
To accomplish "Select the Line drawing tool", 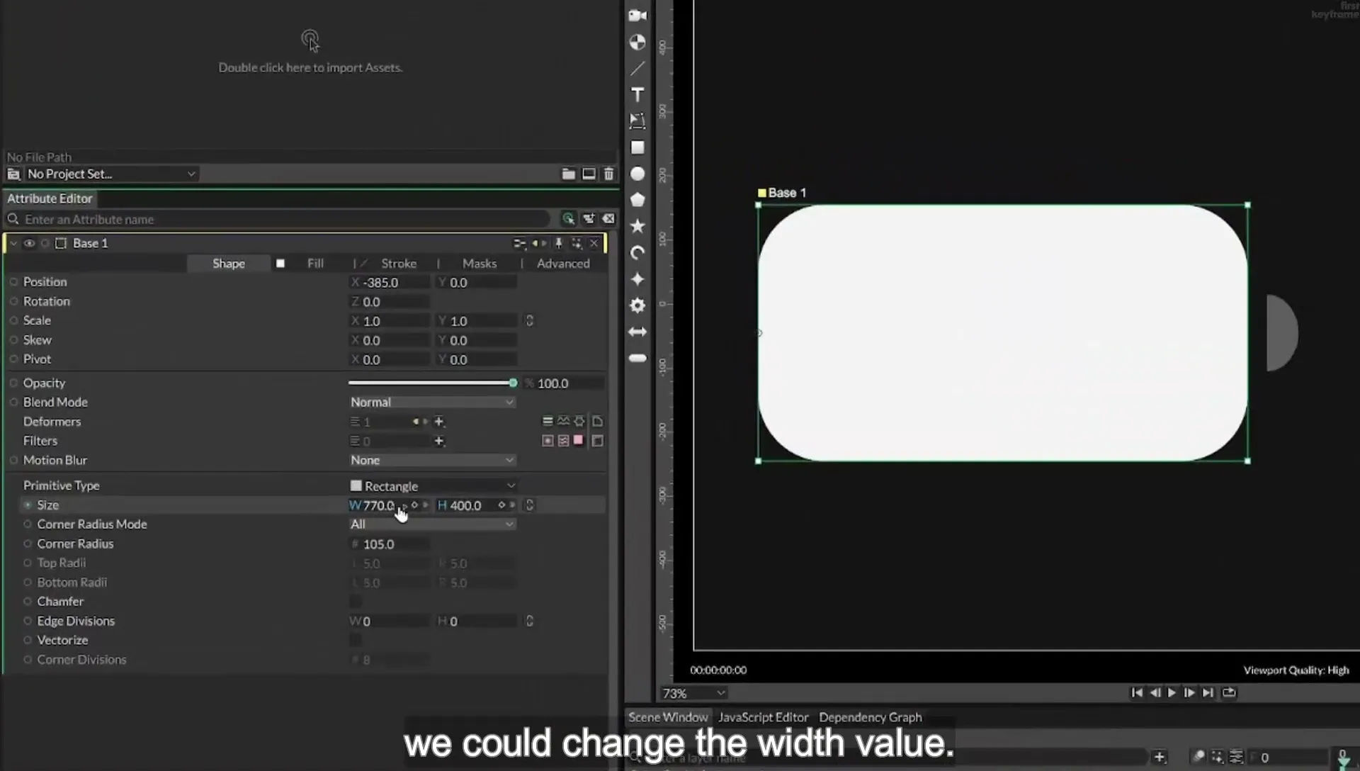I will click(x=637, y=69).
